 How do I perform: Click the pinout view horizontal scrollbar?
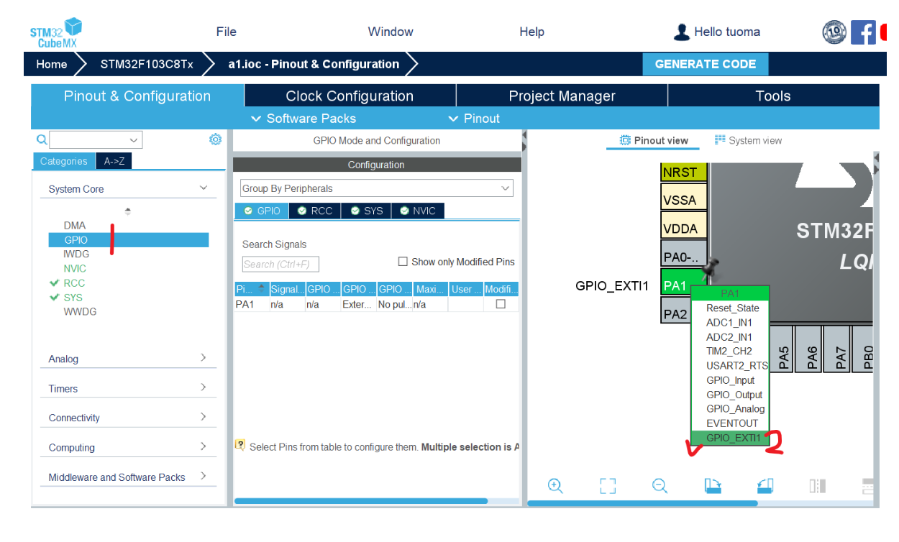click(642, 503)
